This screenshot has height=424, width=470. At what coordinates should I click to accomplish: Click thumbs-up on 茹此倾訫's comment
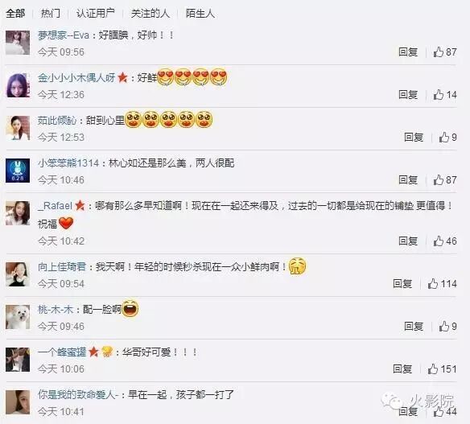coord(444,138)
